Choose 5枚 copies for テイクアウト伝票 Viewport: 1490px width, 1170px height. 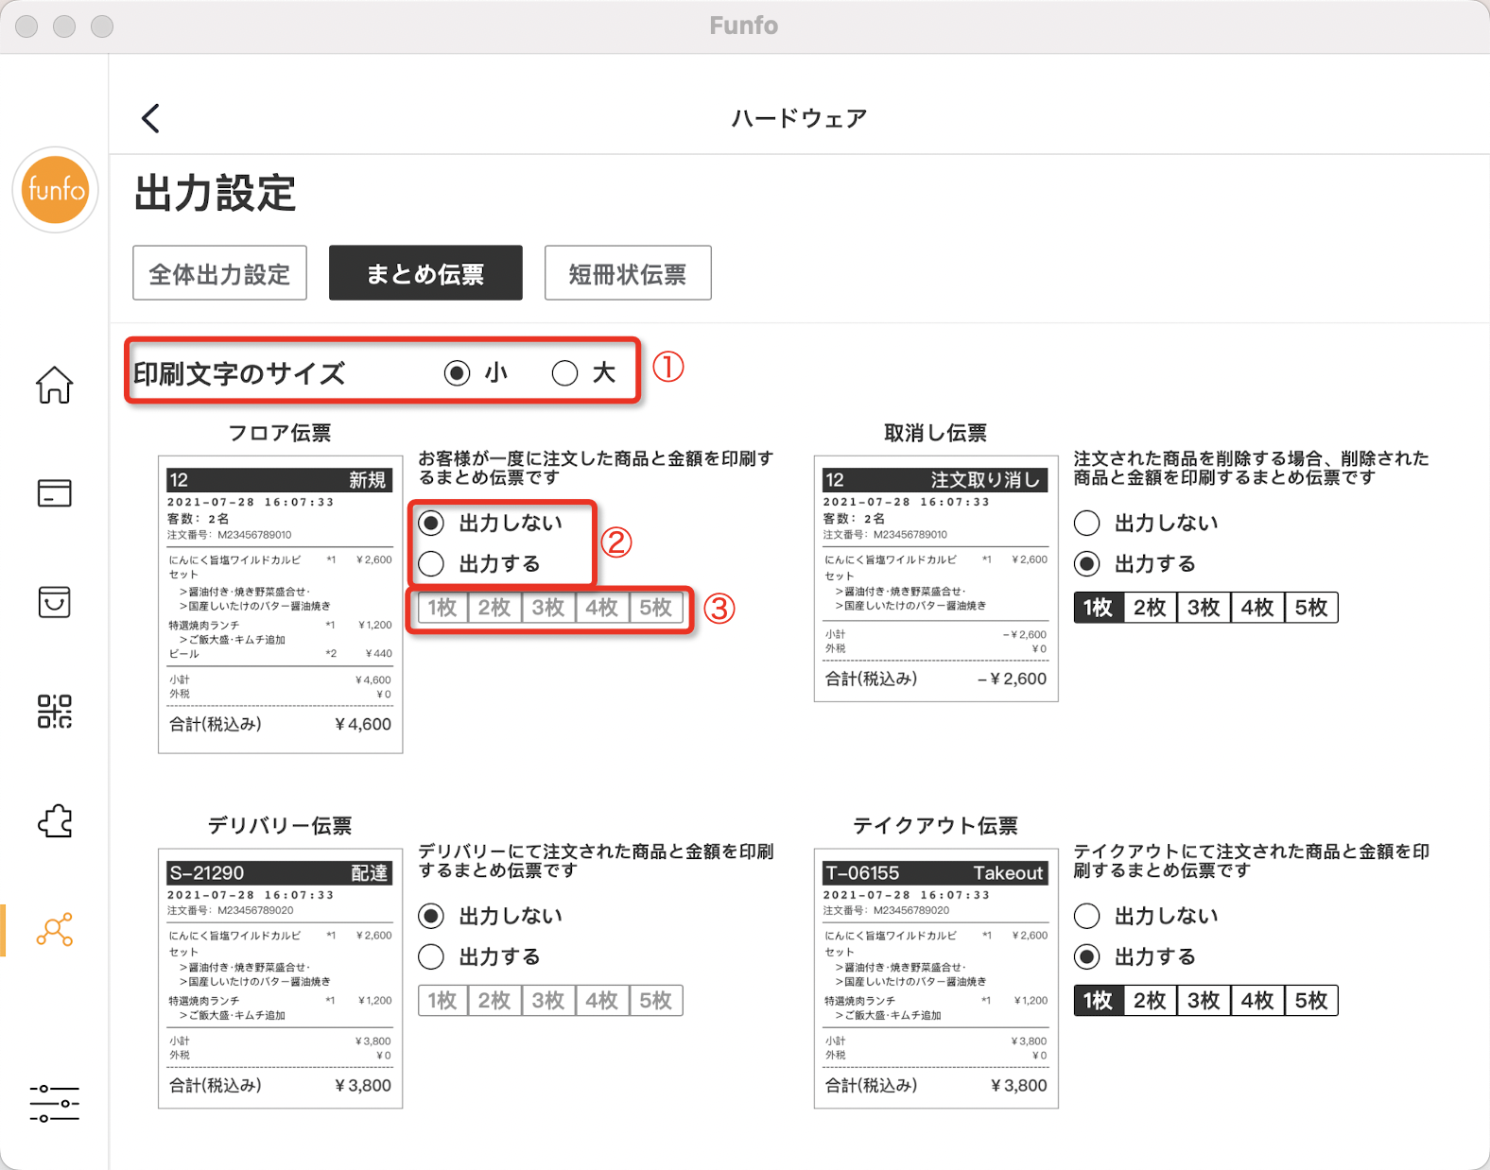click(1312, 1000)
